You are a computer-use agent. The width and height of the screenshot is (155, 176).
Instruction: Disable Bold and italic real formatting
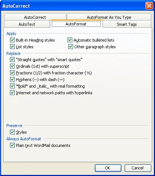click(x=12, y=86)
